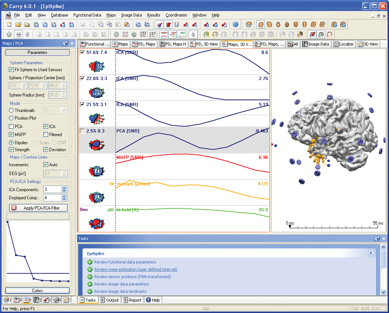Image resolution: width=389 pixels, height=313 pixels.
Task: Click the Apply PCA/ICA-Filter button
Action: [x=37, y=208]
